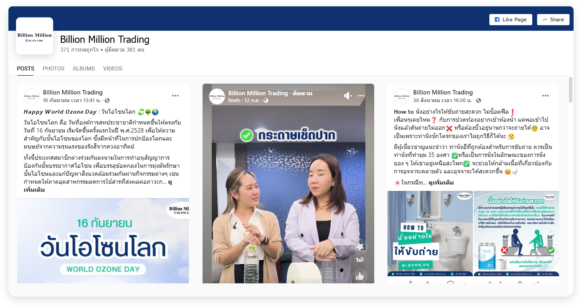Open the วันโอโซนโลก World Ozone Day image

(103, 241)
